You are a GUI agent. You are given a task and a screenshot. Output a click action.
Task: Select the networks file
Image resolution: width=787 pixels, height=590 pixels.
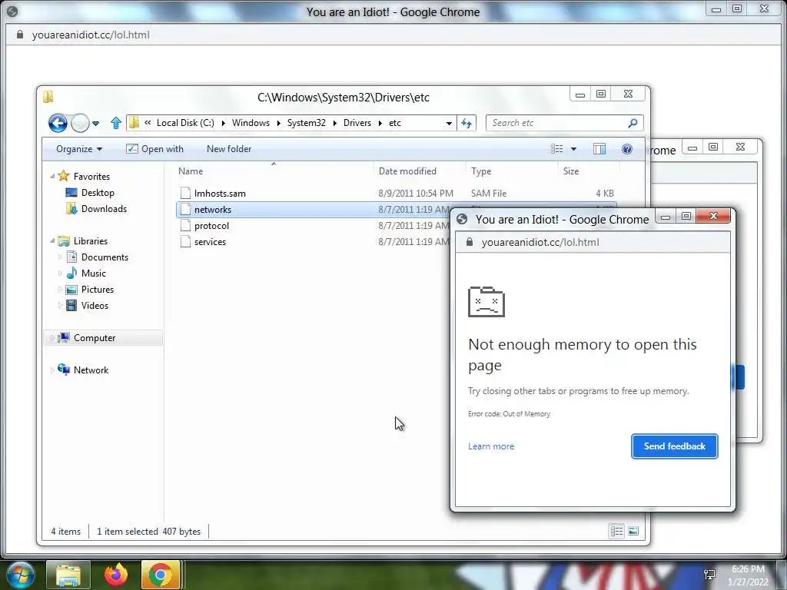[x=213, y=210]
